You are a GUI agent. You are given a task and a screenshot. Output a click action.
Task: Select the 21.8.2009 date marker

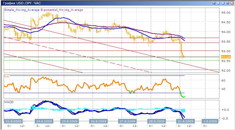pos(12,121)
